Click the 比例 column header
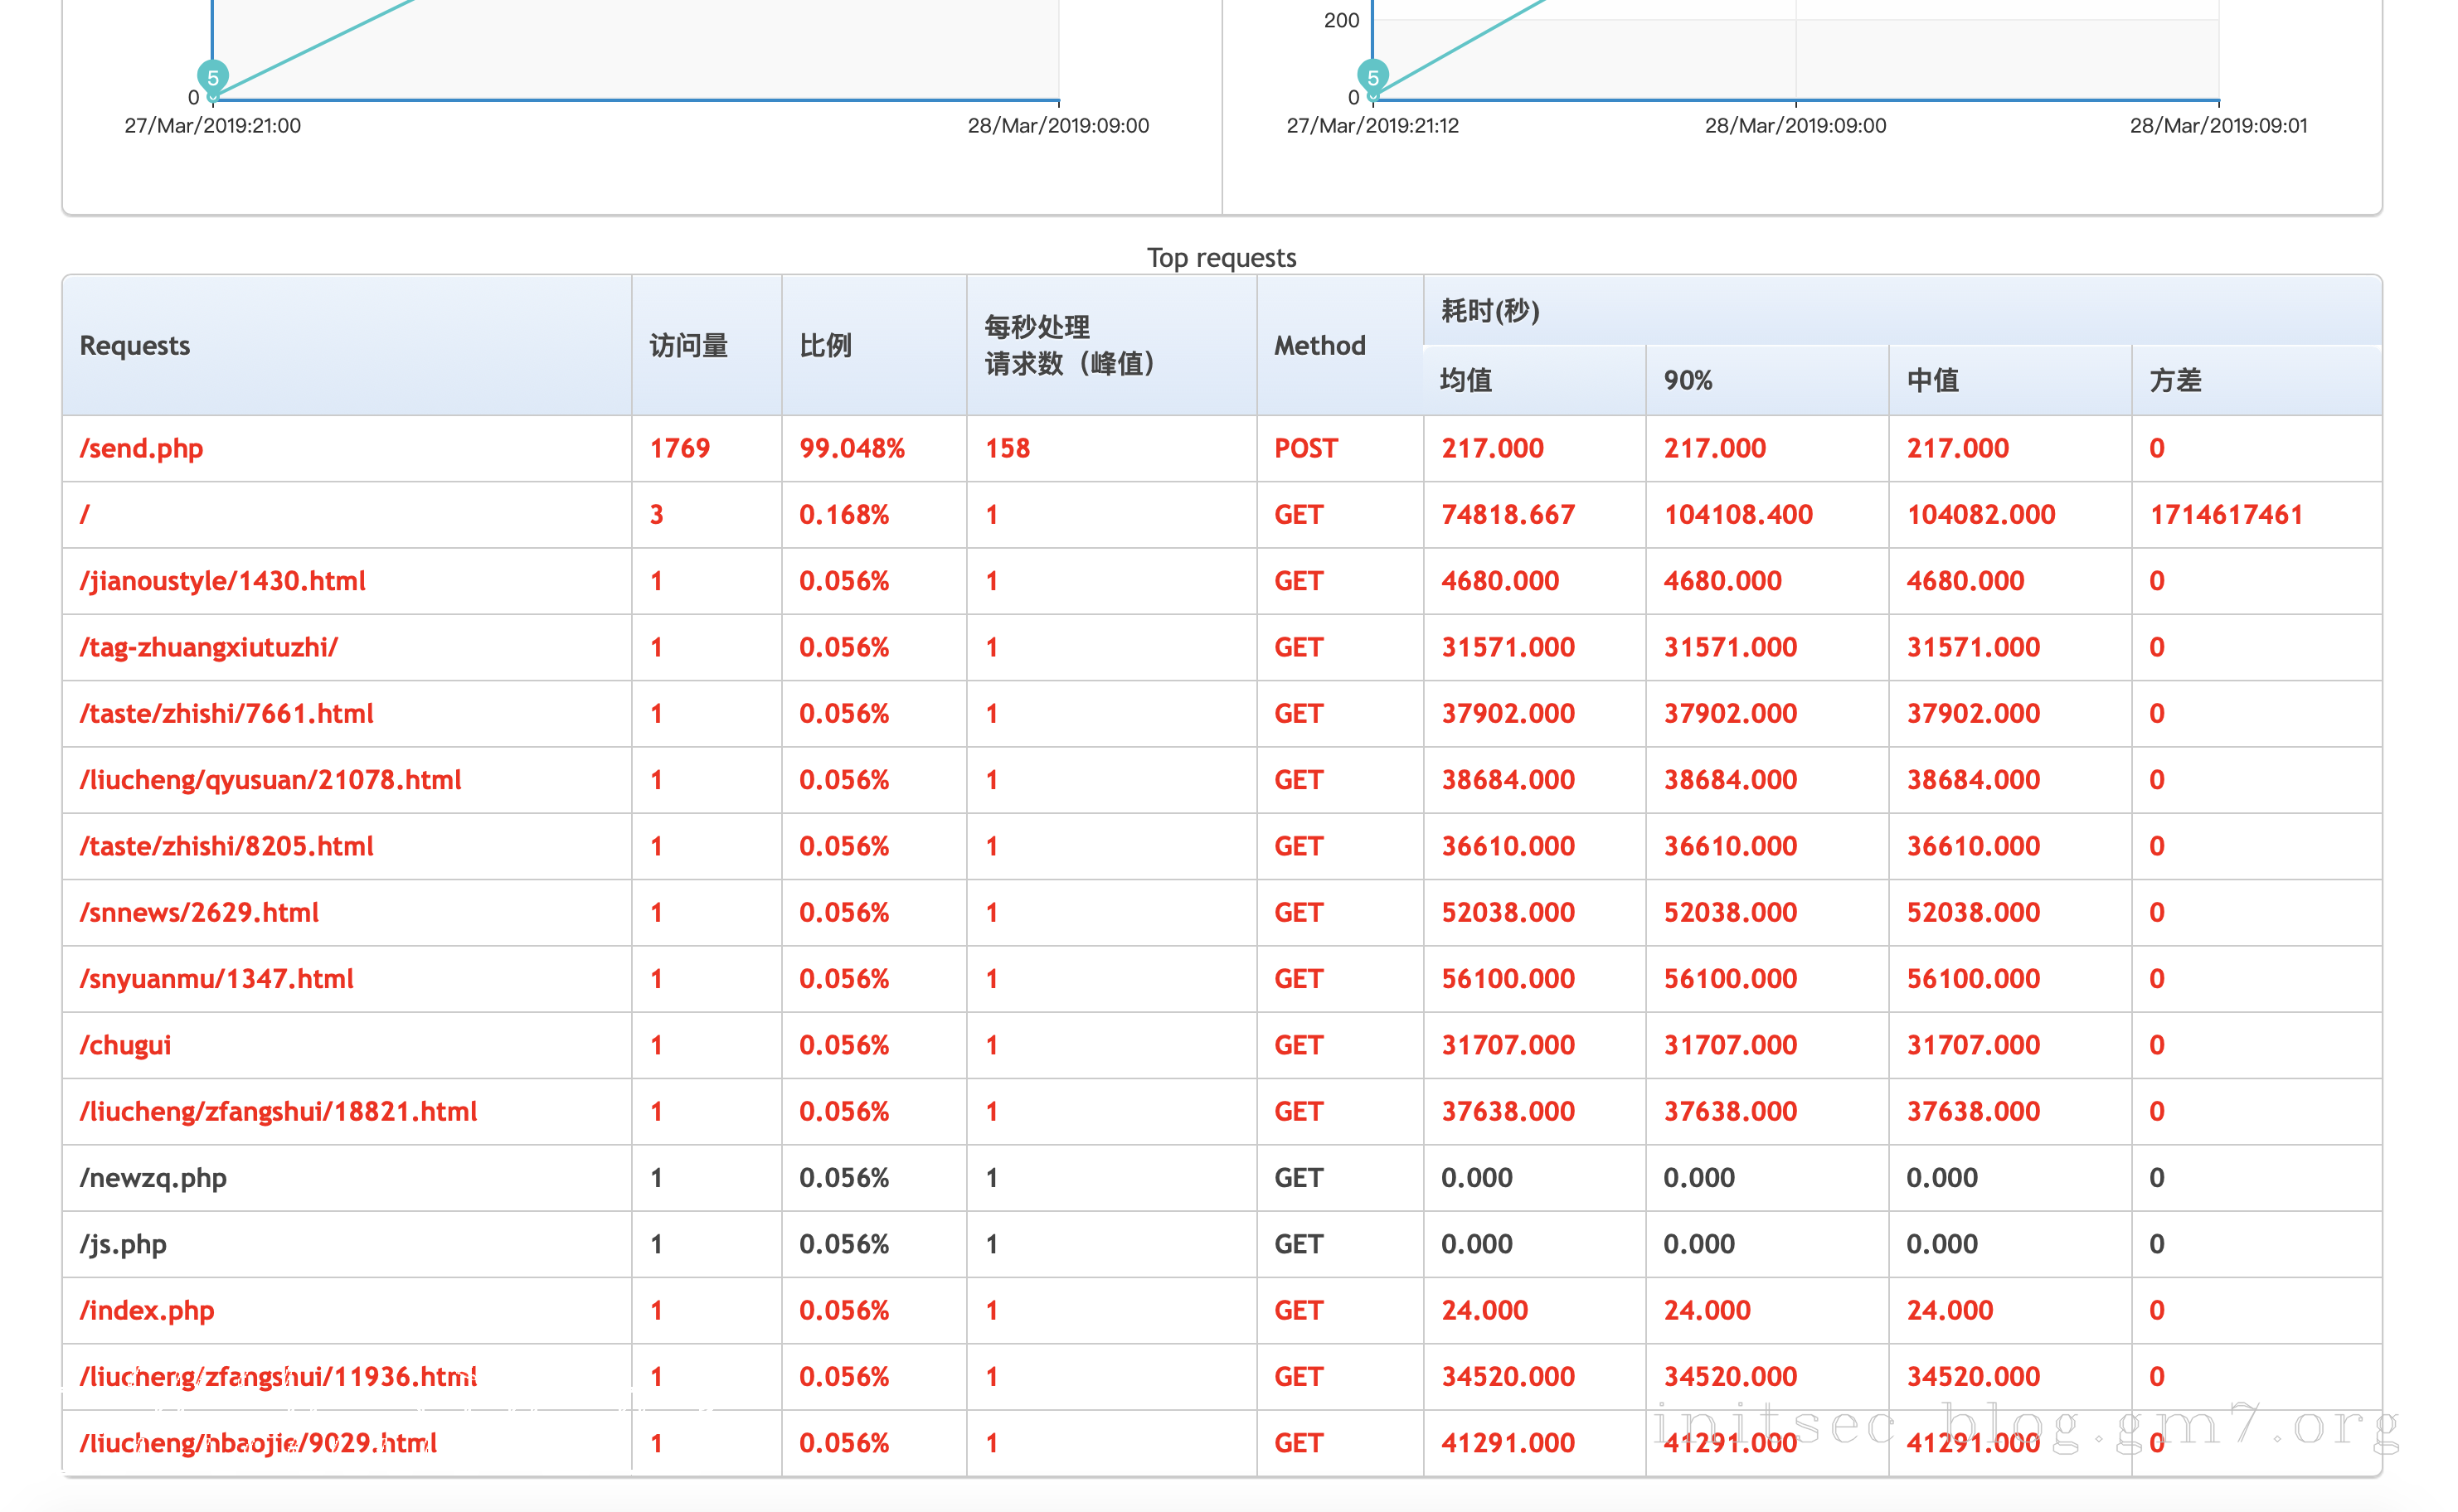Screen dimensions: 2458x1512 point(825,345)
